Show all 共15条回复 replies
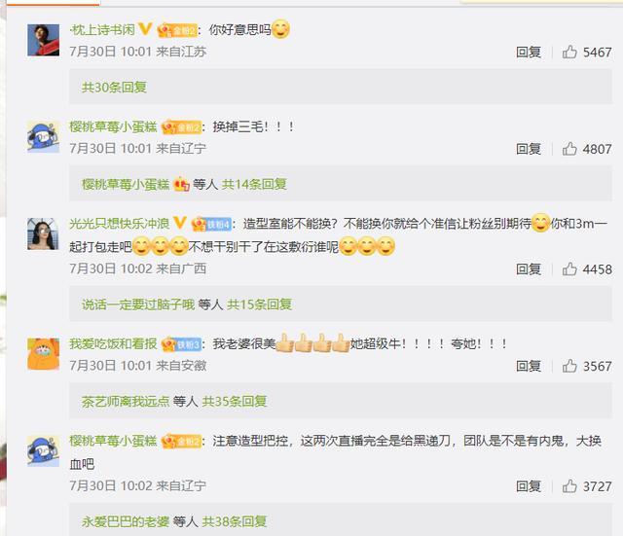This screenshot has height=536, width=623. pyautogui.click(x=259, y=304)
